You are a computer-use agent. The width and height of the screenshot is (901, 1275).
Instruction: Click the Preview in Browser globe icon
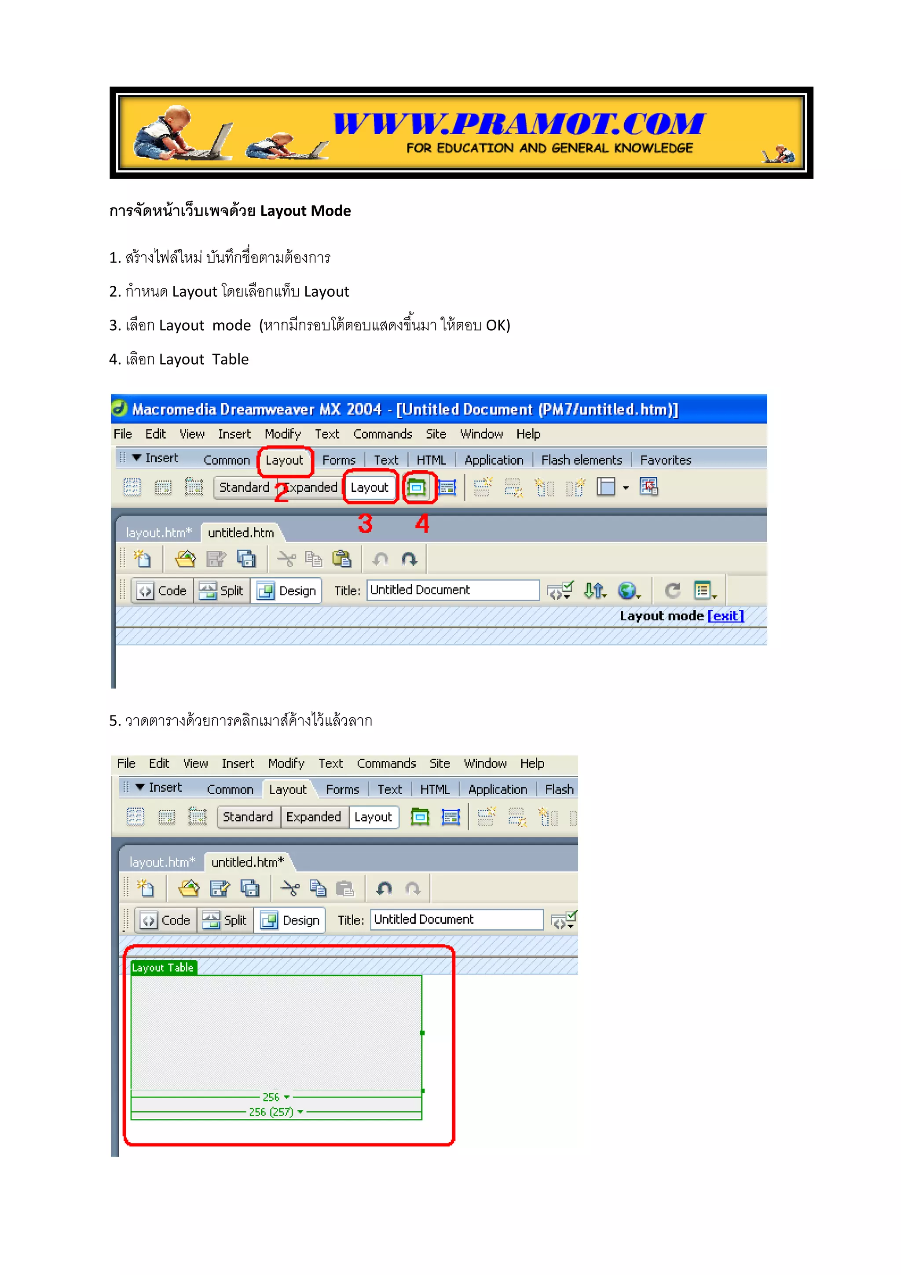coord(627,590)
